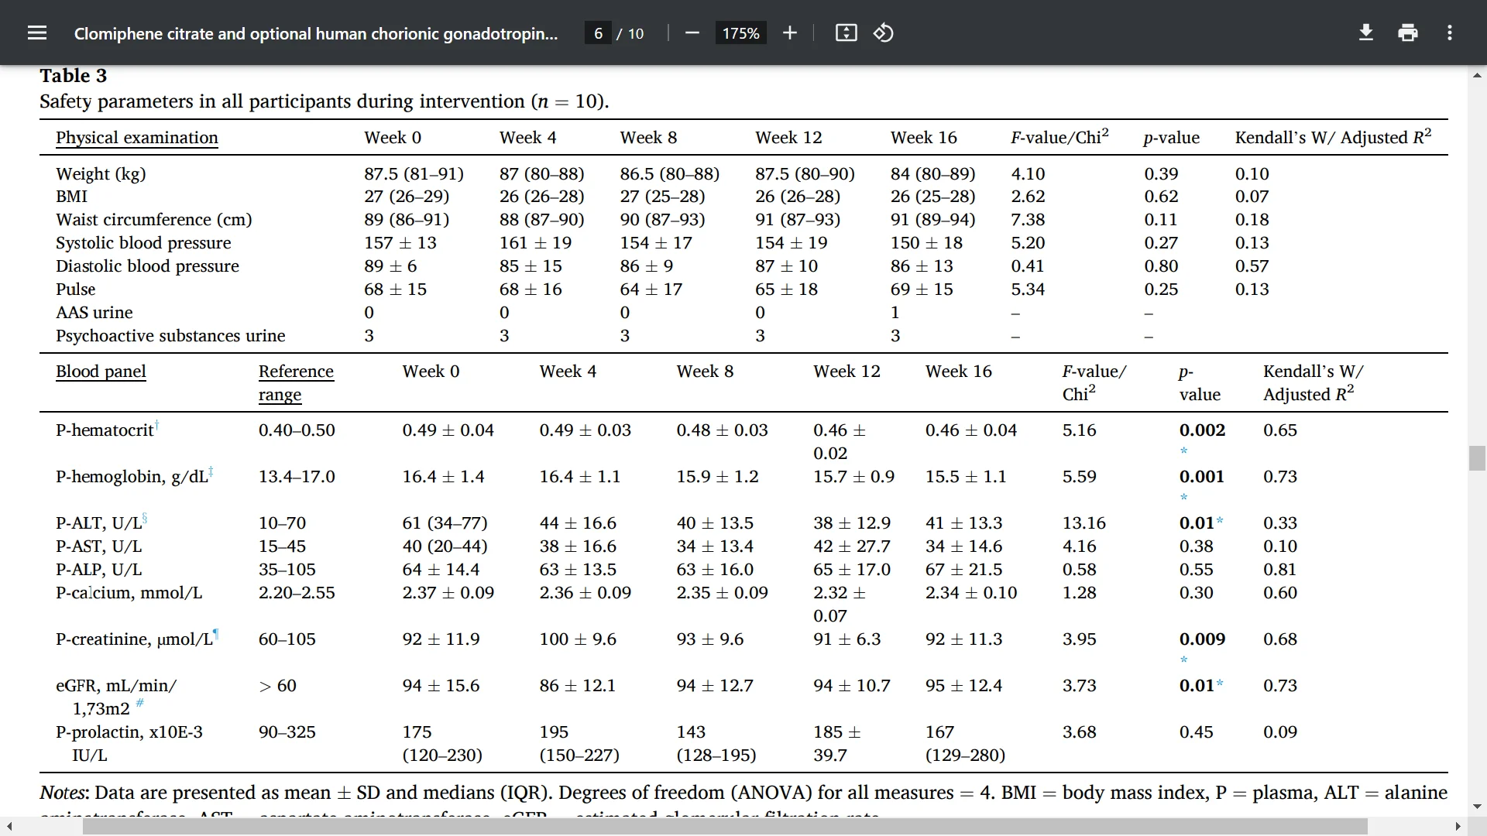
Task: Click 'AAS urine' row label
Action: tap(94, 313)
